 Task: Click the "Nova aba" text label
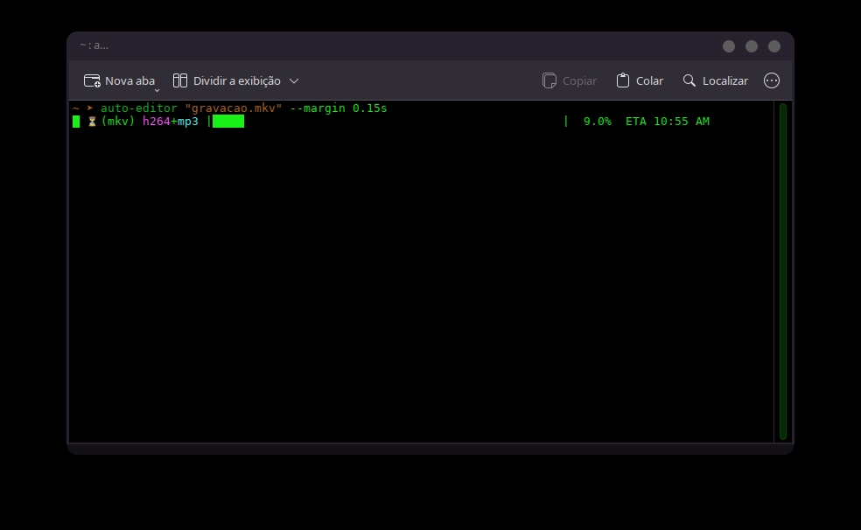tap(129, 80)
